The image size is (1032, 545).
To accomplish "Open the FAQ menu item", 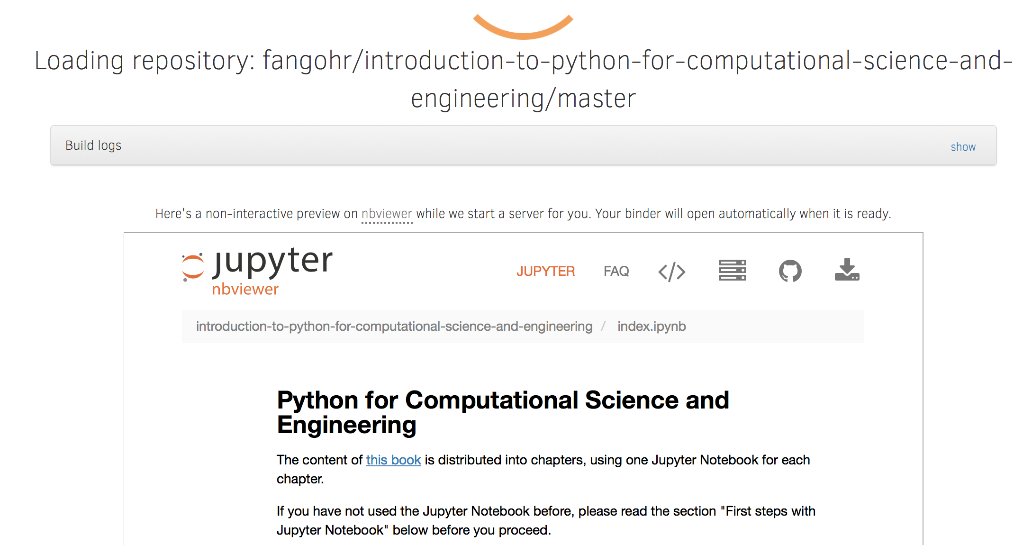I will [x=616, y=271].
